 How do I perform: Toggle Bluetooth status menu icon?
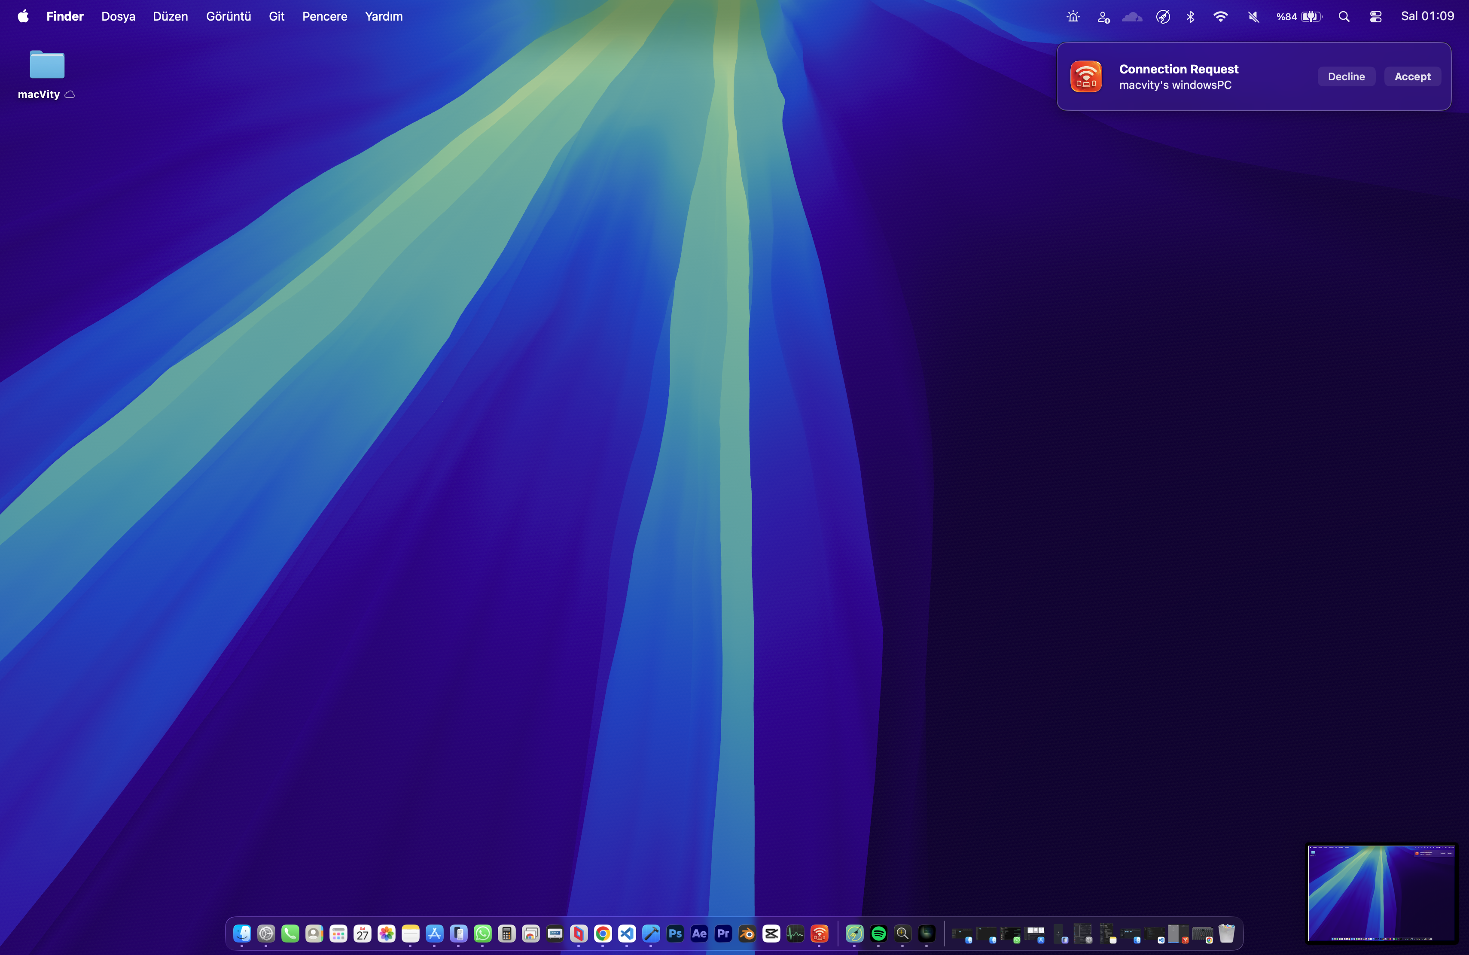point(1190,17)
